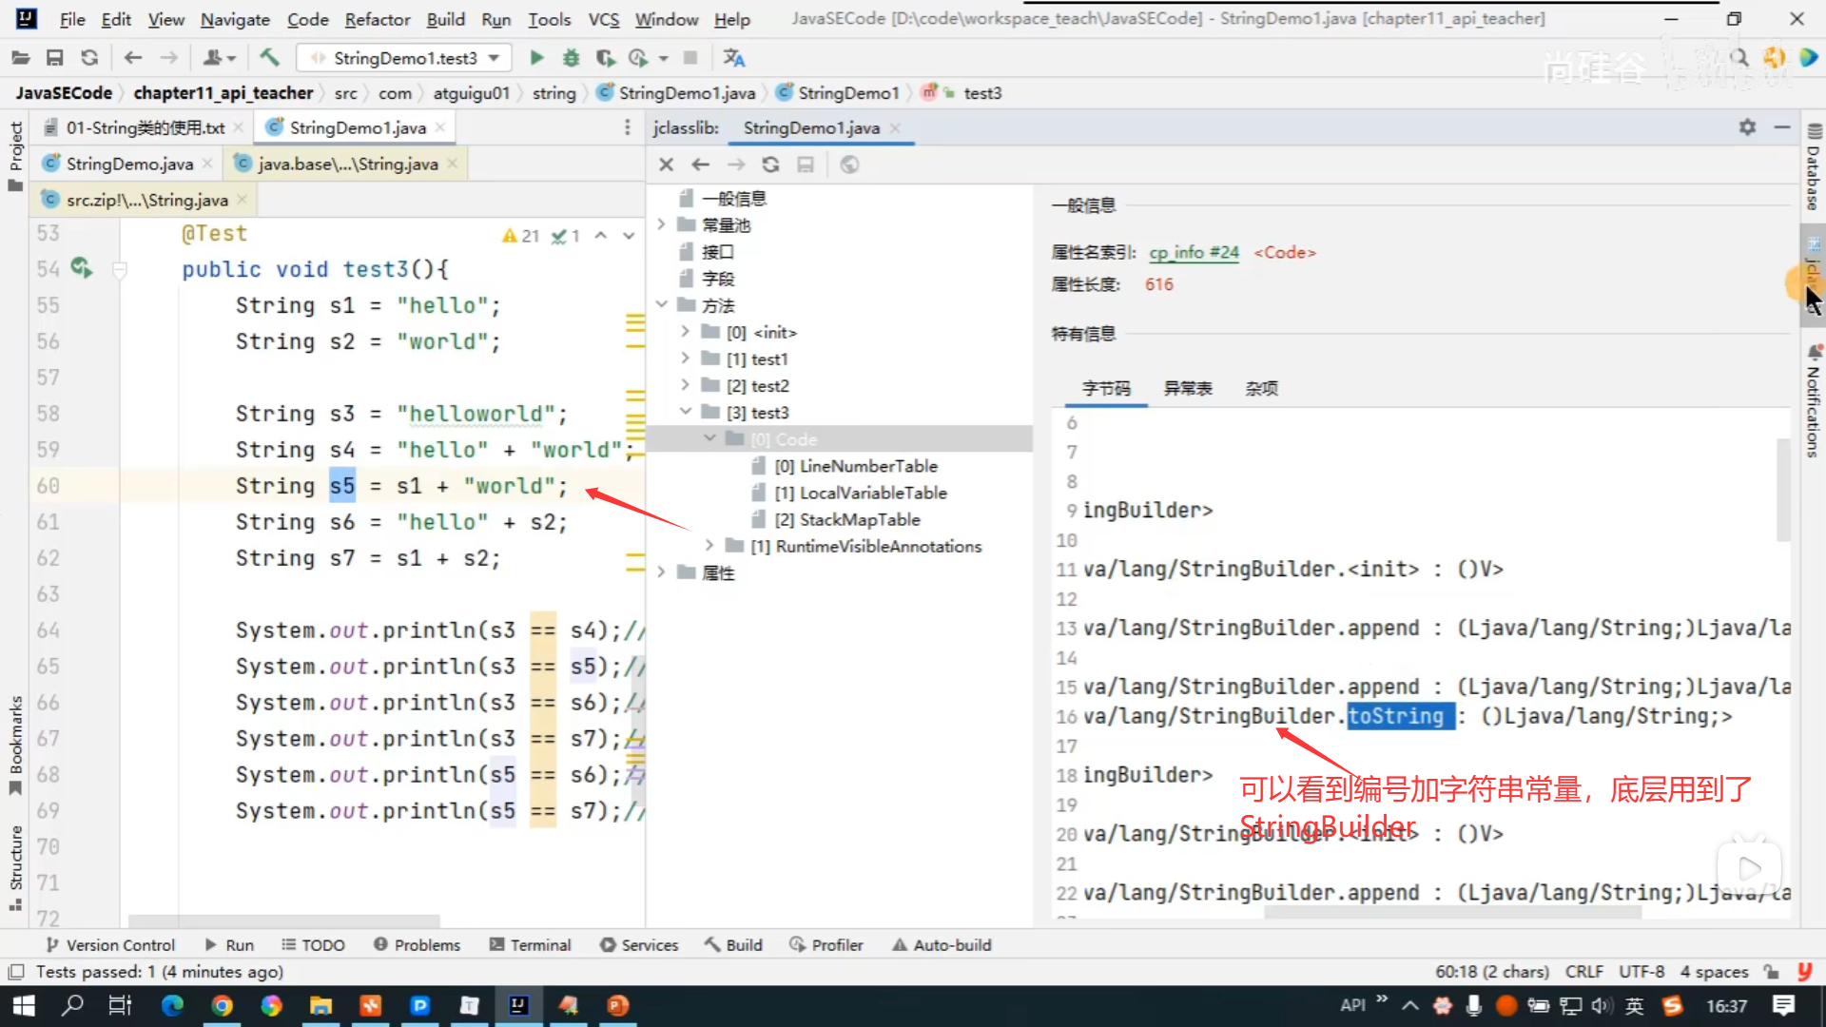Viewport: 1826px width, 1027px height.
Task: Click the Debug bug icon
Action: coord(571,58)
